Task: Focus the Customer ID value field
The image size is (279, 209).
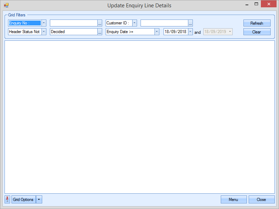Action: click(164, 23)
